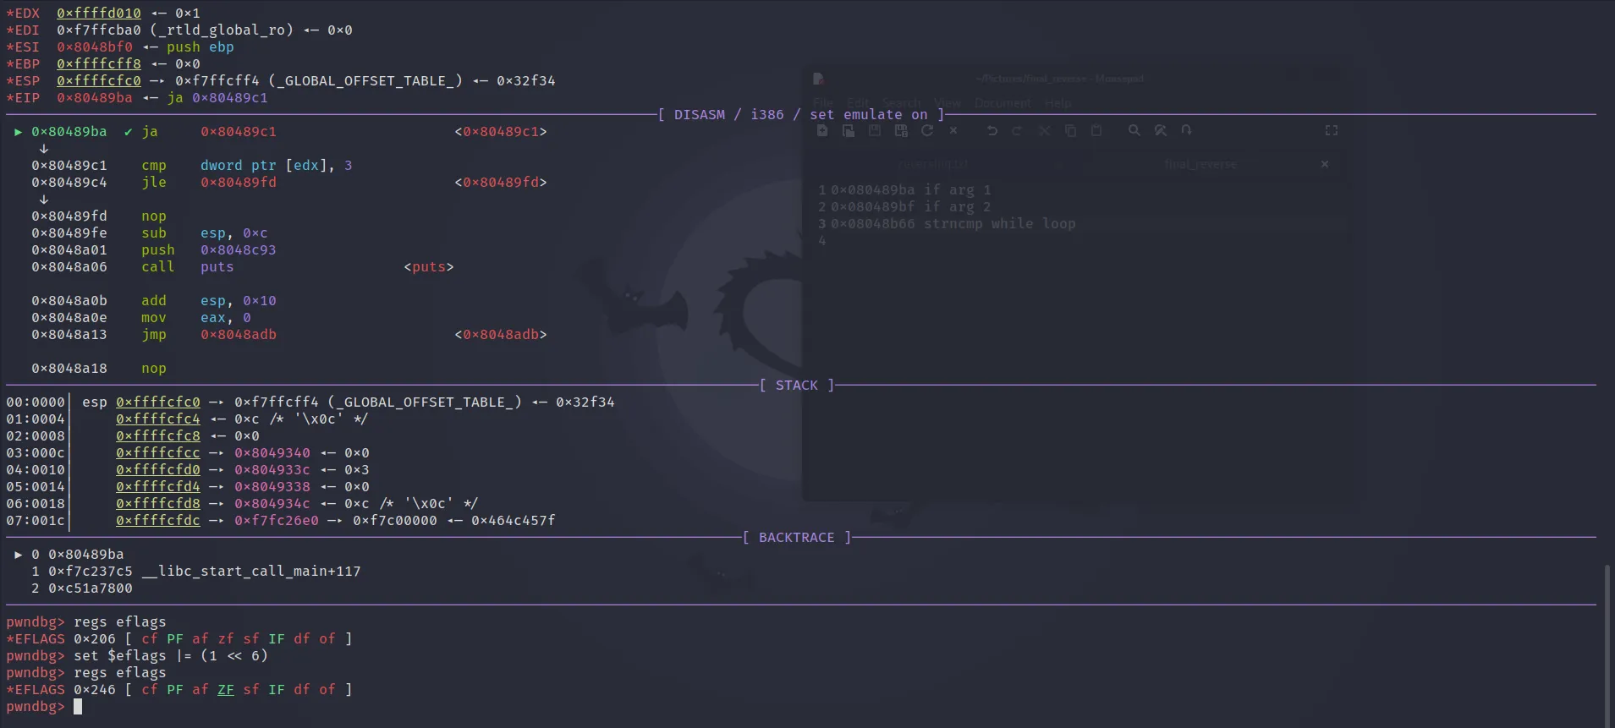Image resolution: width=1615 pixels, height=728 pixels.
Task: Open the Help menu in Mousepad
Action: (x=1057, y=103)
